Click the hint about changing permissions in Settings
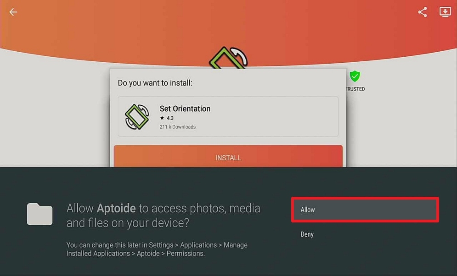 (x=157, y=249)
